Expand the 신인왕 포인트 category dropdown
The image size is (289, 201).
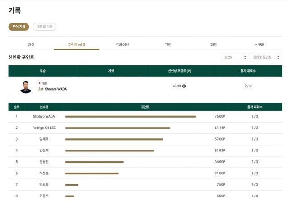click(266, 57)
